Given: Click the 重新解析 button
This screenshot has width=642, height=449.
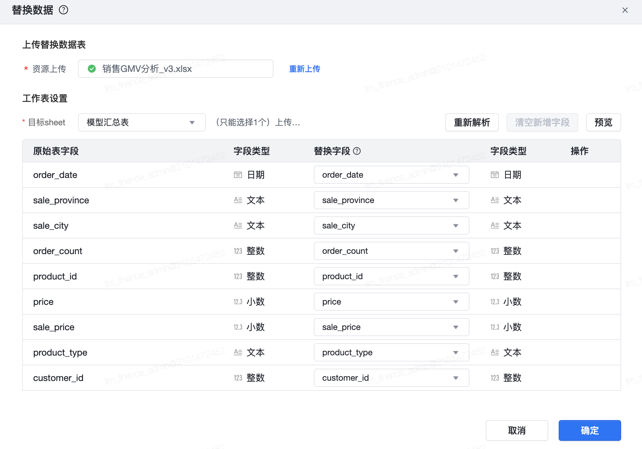Looking at the screenshot, I should pyautogui.click(x=472, y=122).
